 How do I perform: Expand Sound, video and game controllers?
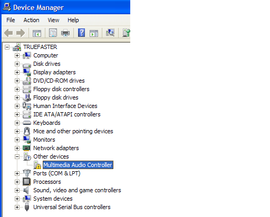point(17,190)
